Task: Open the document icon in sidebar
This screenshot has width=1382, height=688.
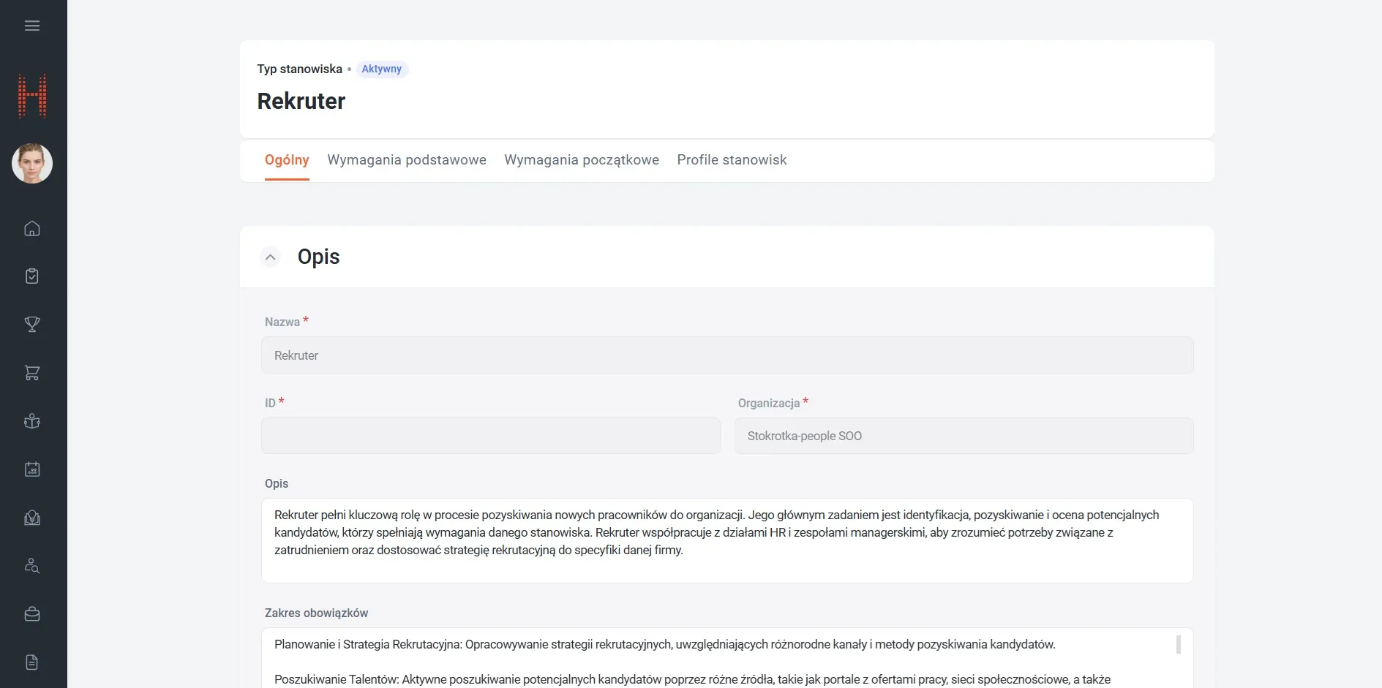Action: [x=32, y=662]
